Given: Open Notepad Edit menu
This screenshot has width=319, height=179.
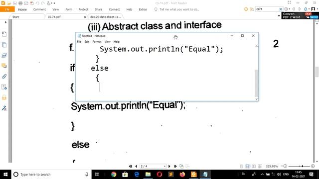Looking at the screenshot, I should click(x=87, y=42).
